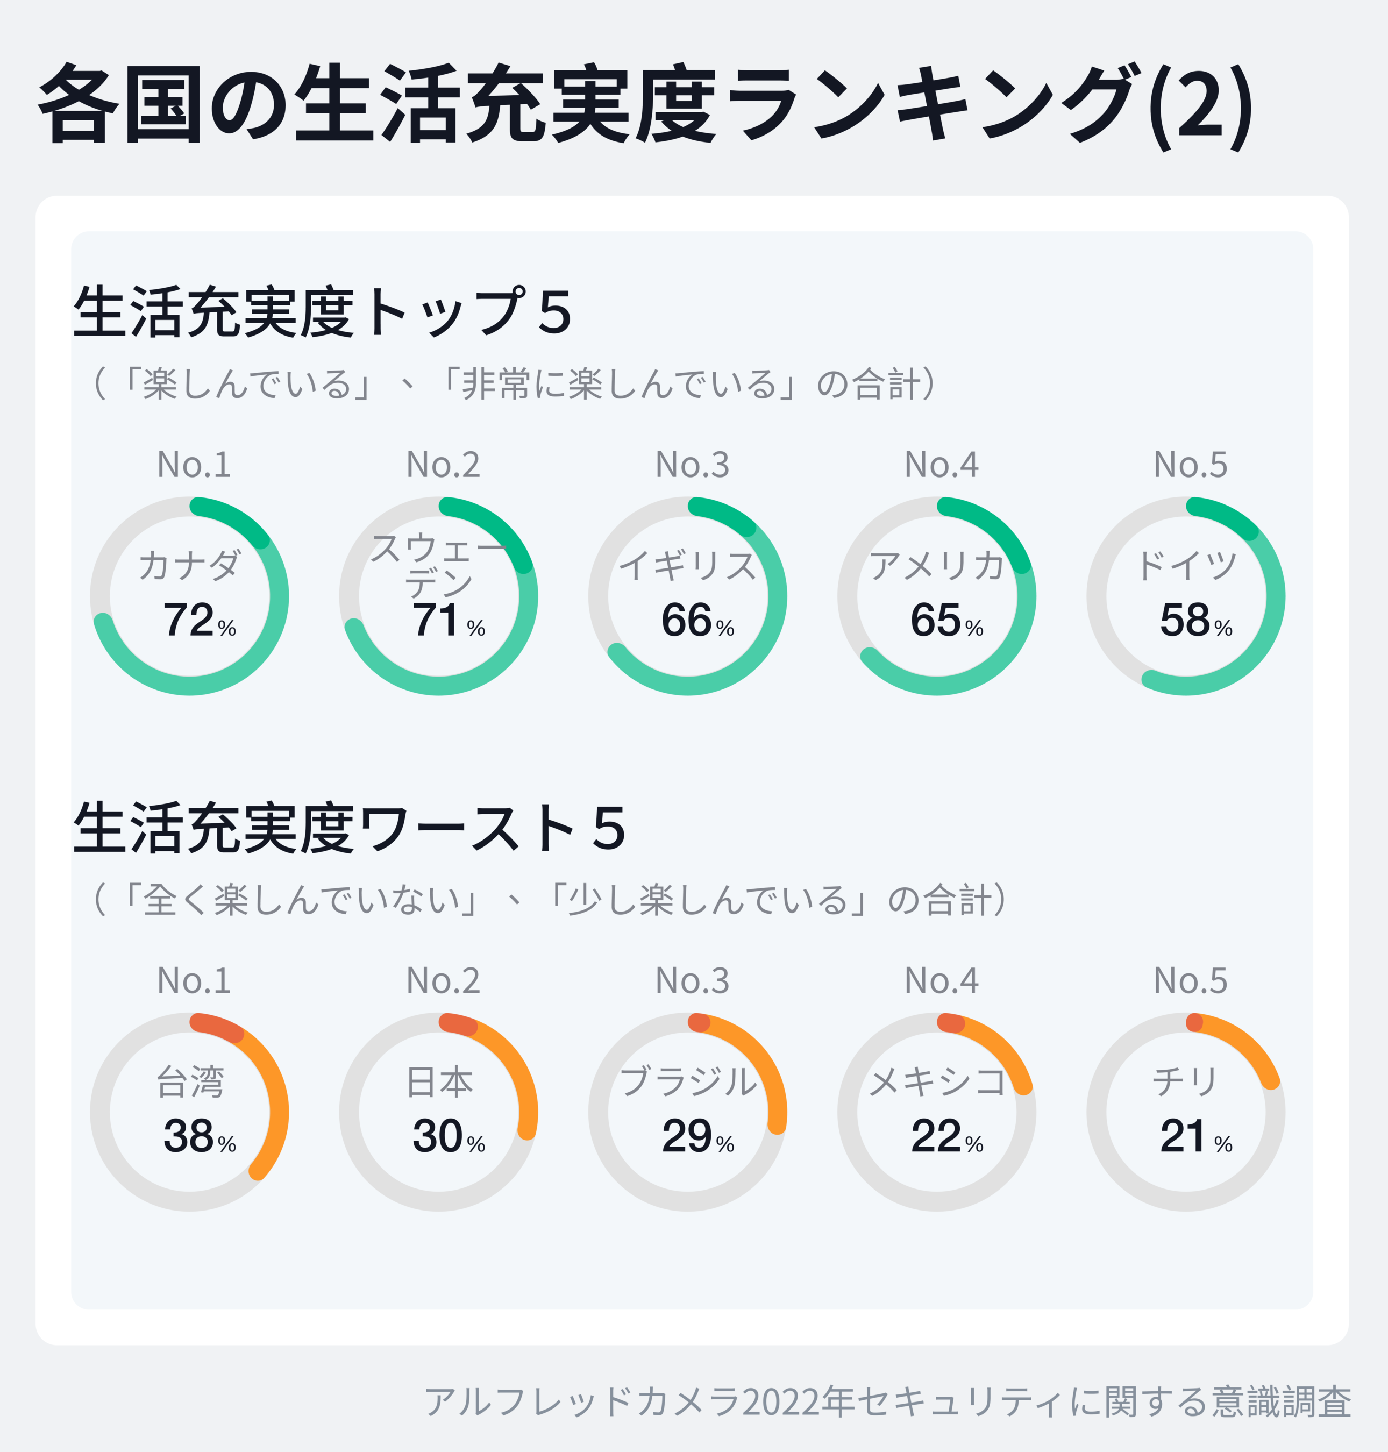Click the 生活充実度トップ５ heading
This screenshot has width=1388, height=1452.
coord(323,312)
